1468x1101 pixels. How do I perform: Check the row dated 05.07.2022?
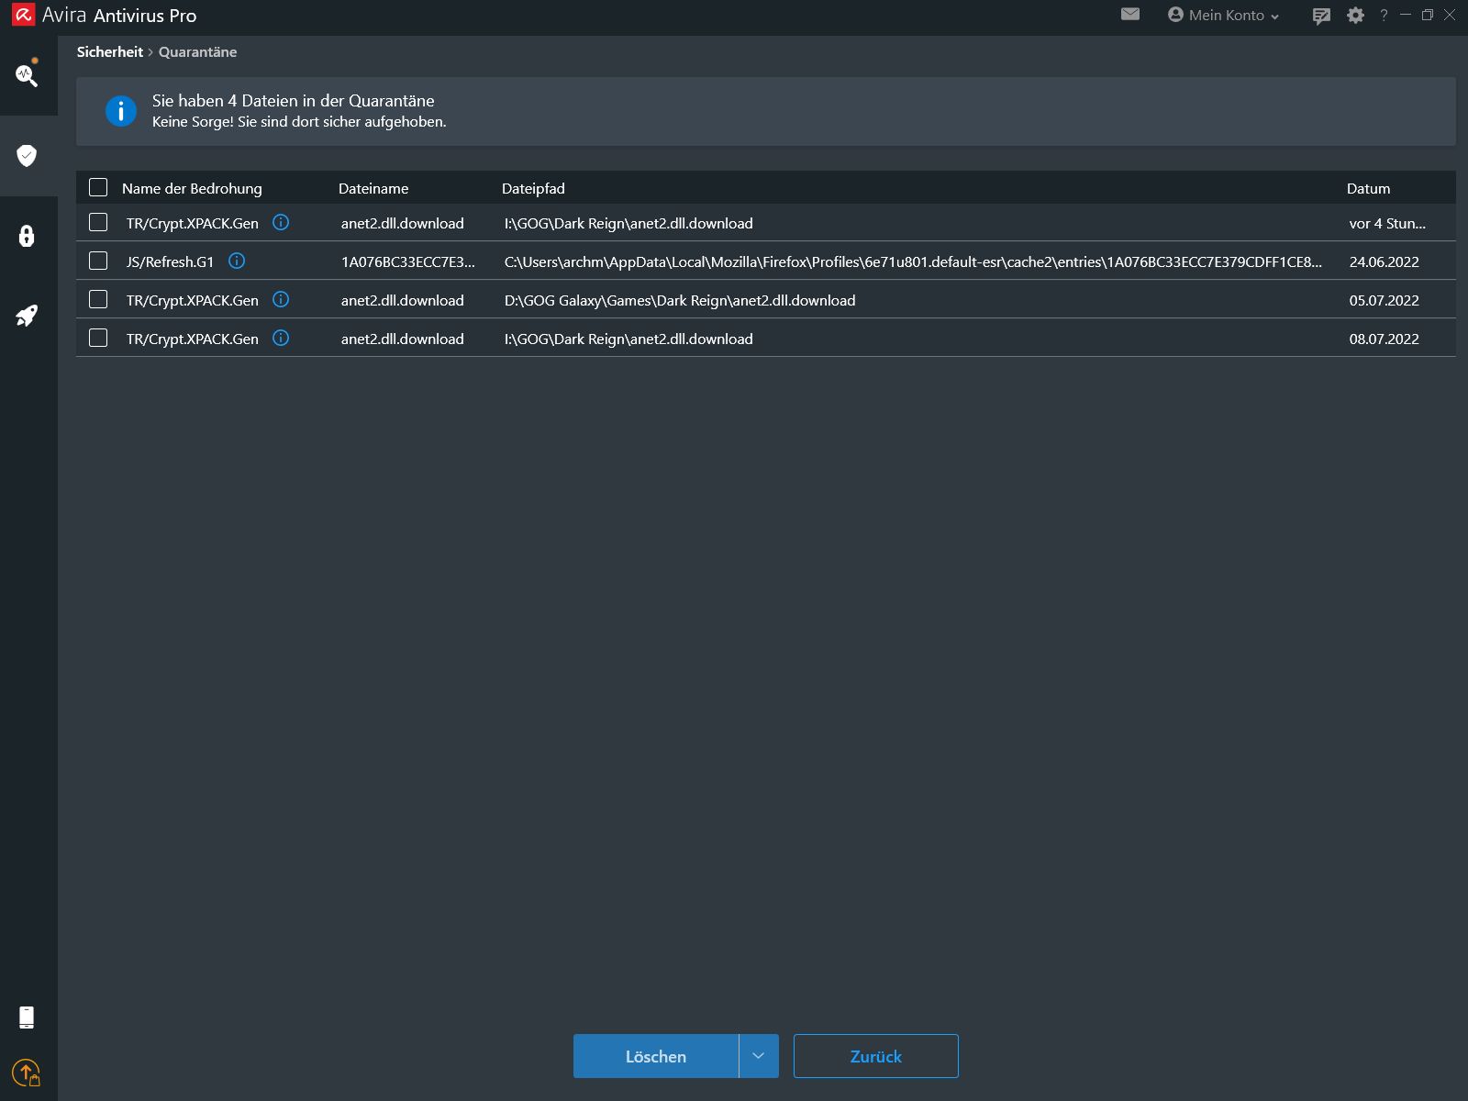click(x=98, y=299)
